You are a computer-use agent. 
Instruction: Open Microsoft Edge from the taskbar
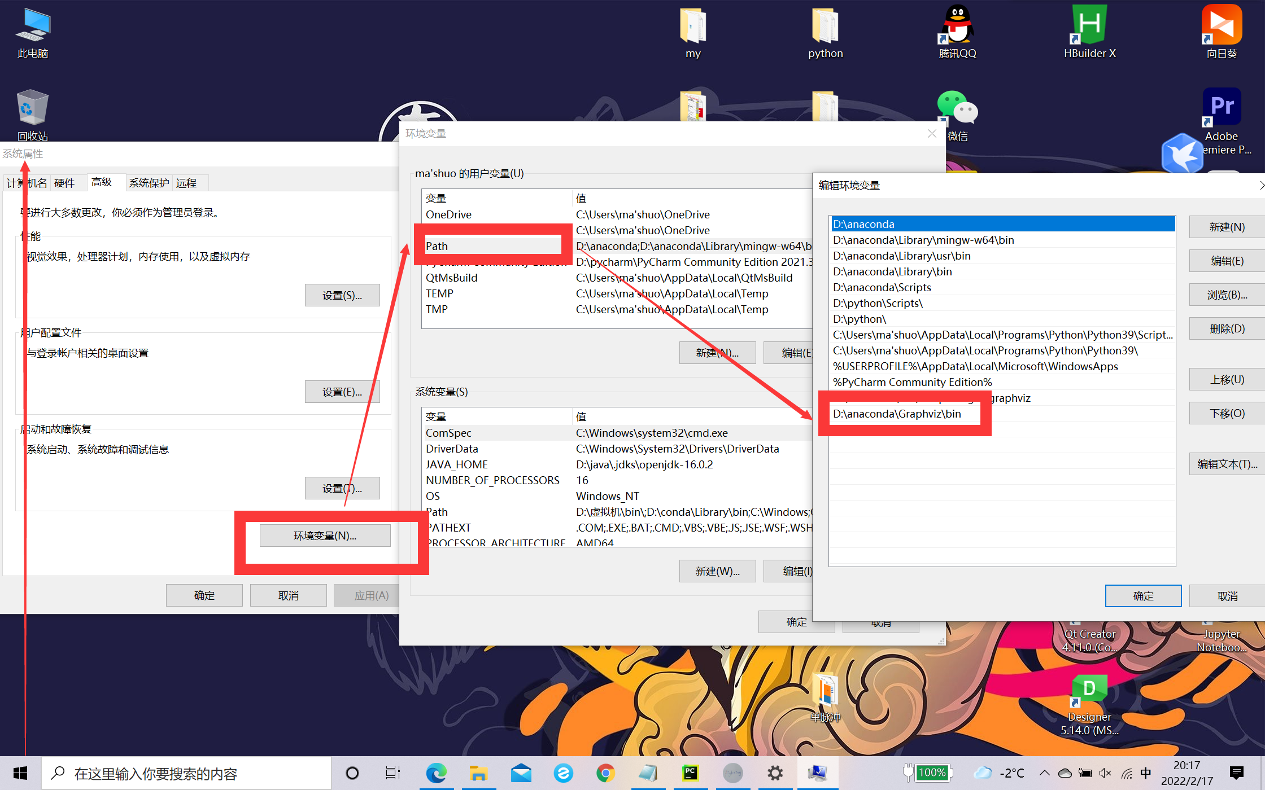(x=436, y=773)
